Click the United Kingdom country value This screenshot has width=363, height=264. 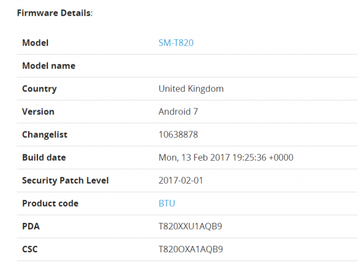tap(191, 89)
